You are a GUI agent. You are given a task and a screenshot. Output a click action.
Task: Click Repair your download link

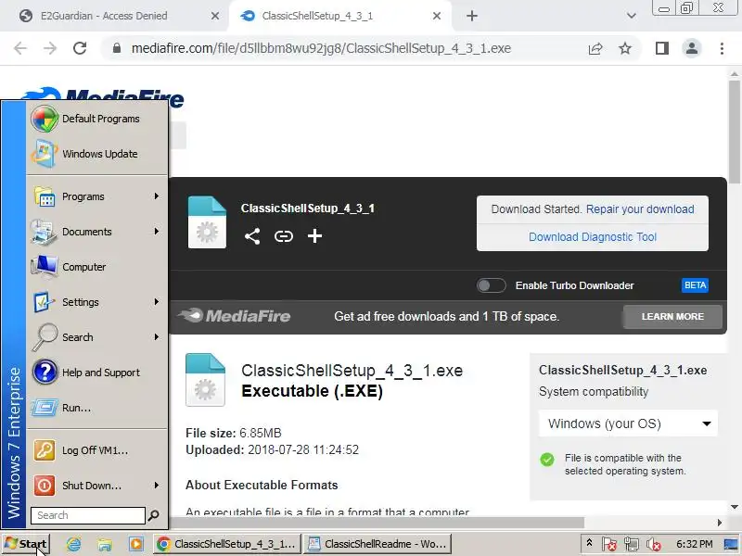click(x=640, y=209)
